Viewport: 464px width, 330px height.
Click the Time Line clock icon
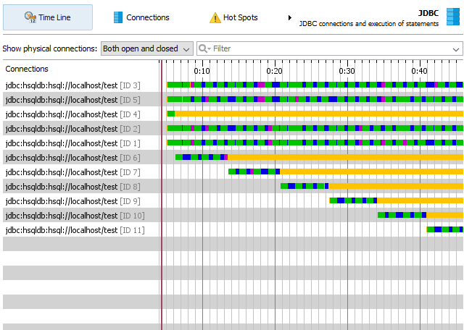pyautogui.click(x=30, y=17)
